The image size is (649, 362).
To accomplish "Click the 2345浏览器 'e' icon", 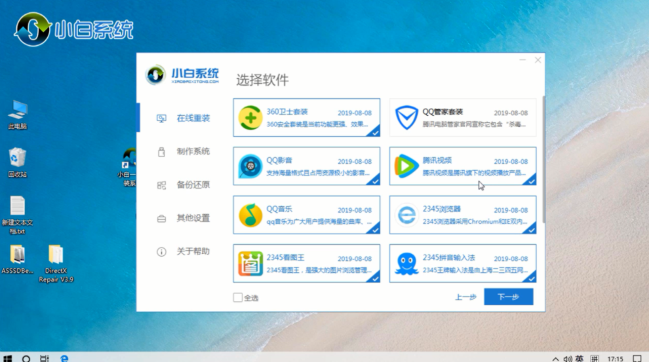I will click(x=406, y=215).
